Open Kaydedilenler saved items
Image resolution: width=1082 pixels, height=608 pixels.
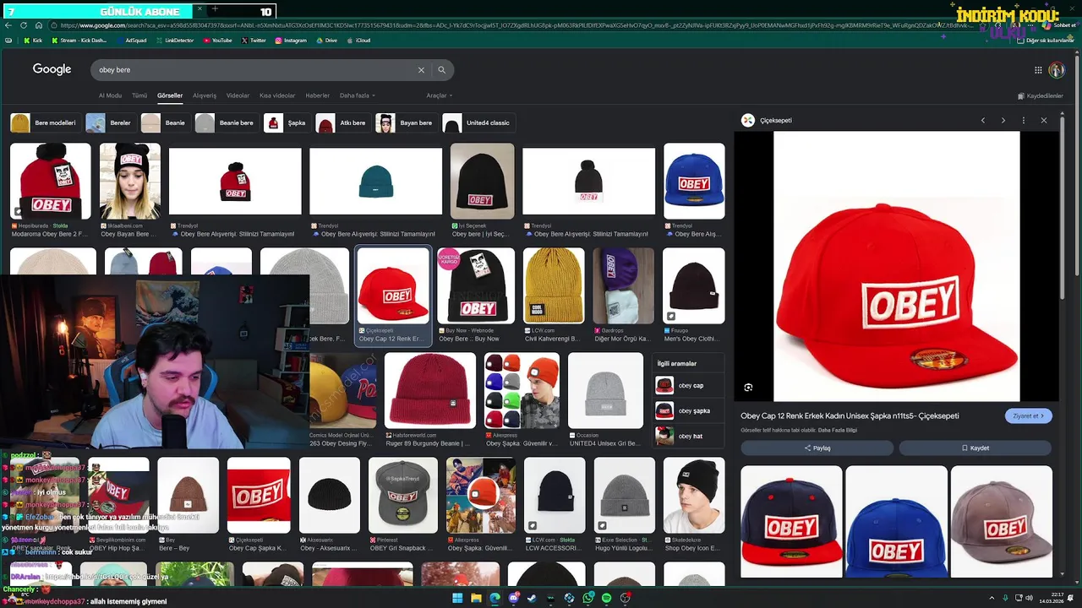[1041, 96]
